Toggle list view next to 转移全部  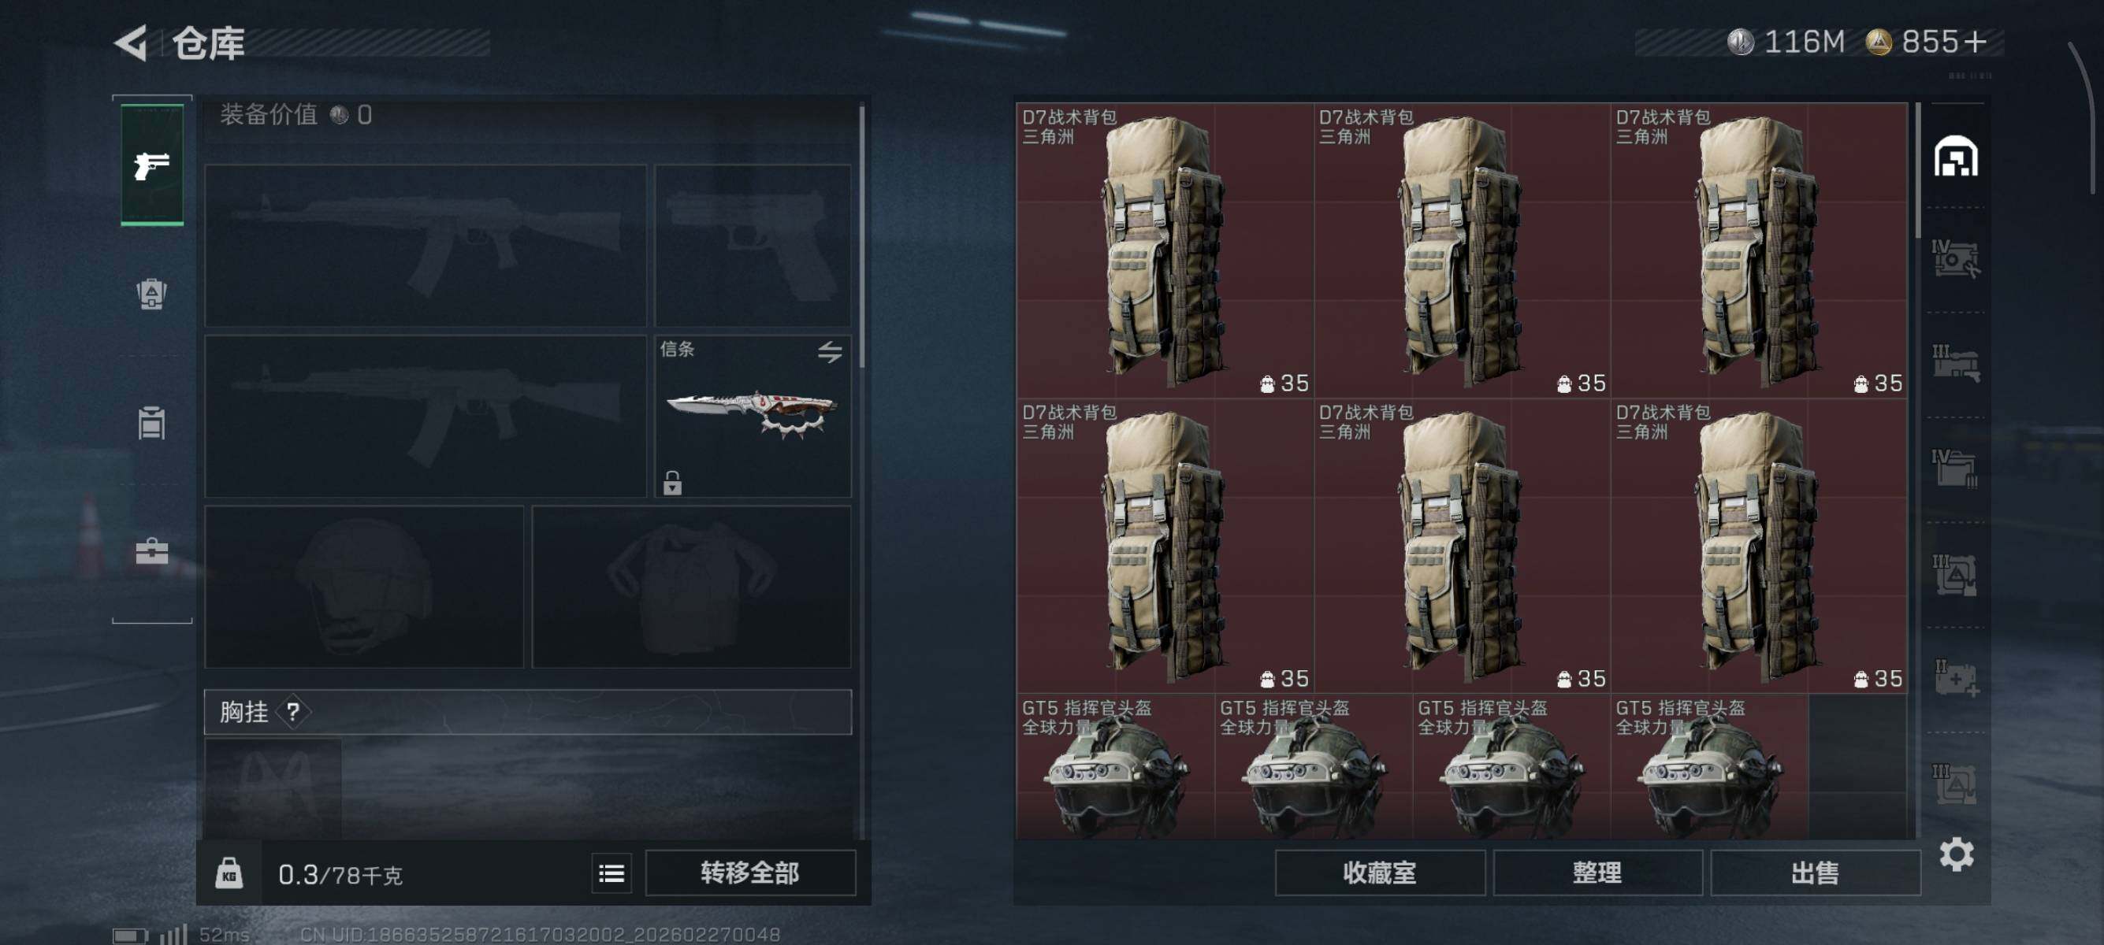click(611, 873)
